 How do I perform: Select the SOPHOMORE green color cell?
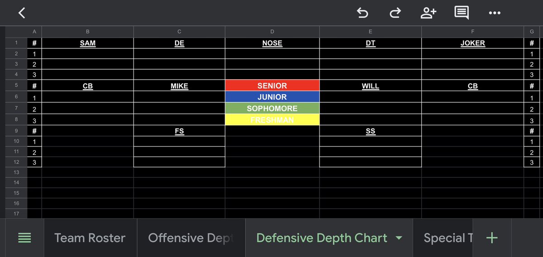pyautogui.click(x=272, y=109)
